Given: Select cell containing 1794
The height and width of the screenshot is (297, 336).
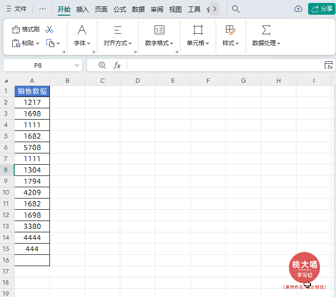Looking at the screenshot, I should 32,181.
